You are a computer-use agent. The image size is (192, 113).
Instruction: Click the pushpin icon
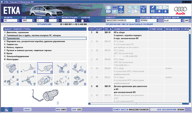[153, 7]
